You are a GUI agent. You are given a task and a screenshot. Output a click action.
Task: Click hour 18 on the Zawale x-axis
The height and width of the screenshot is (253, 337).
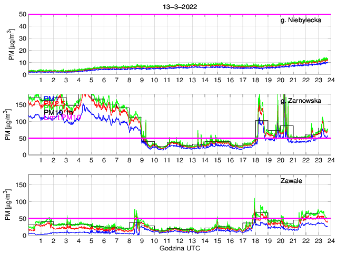tap(255, 241)
